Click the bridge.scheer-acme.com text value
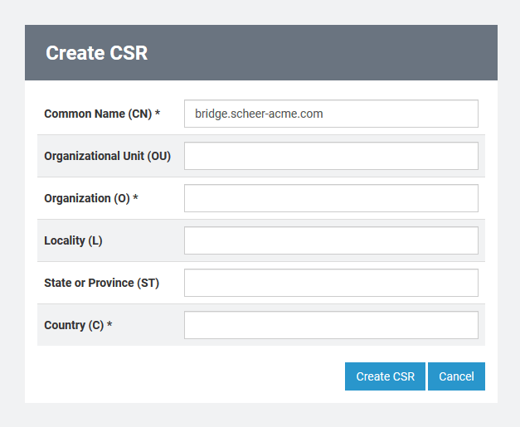The width and height of the screenshot is (520, 427). (x=259, y=114)
